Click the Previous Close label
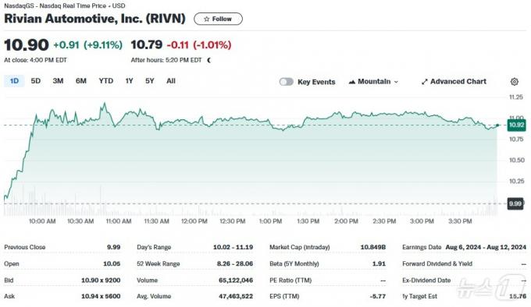Image resolution: width=531 pixels, height=307 pixels. (x=25, y=247)
